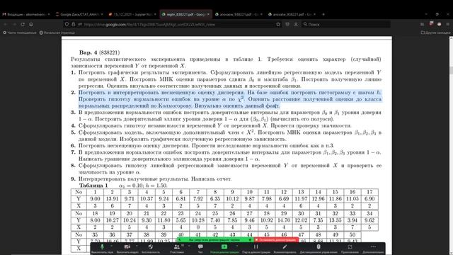Open Most Visited bookmarks folder
The width and height of the screenshot is (453, 255).
[x=20, y=33]
